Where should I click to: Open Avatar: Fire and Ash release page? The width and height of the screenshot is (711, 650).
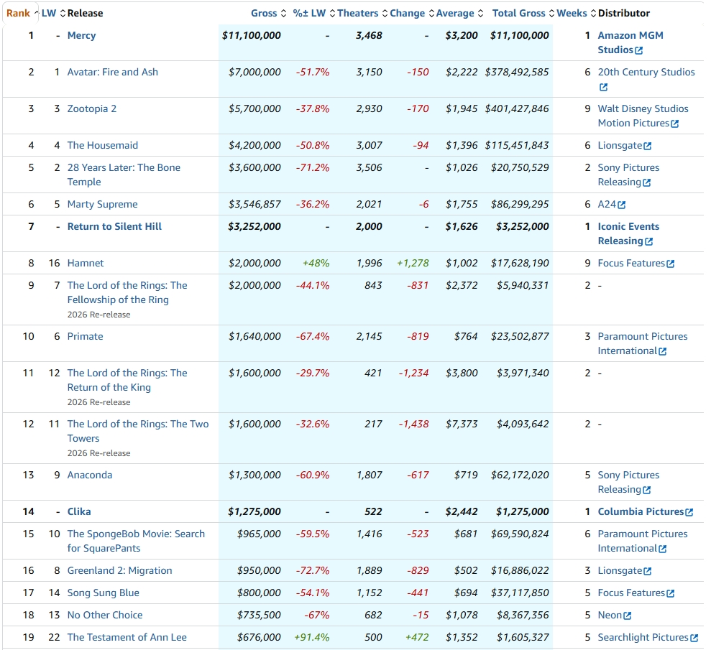pos(112,72)
